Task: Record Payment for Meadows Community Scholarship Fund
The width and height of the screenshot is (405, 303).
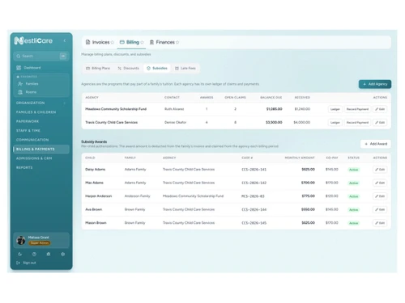Action: tap(357, 109)
